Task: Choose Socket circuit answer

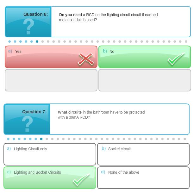Action: (x=143, y=154)
